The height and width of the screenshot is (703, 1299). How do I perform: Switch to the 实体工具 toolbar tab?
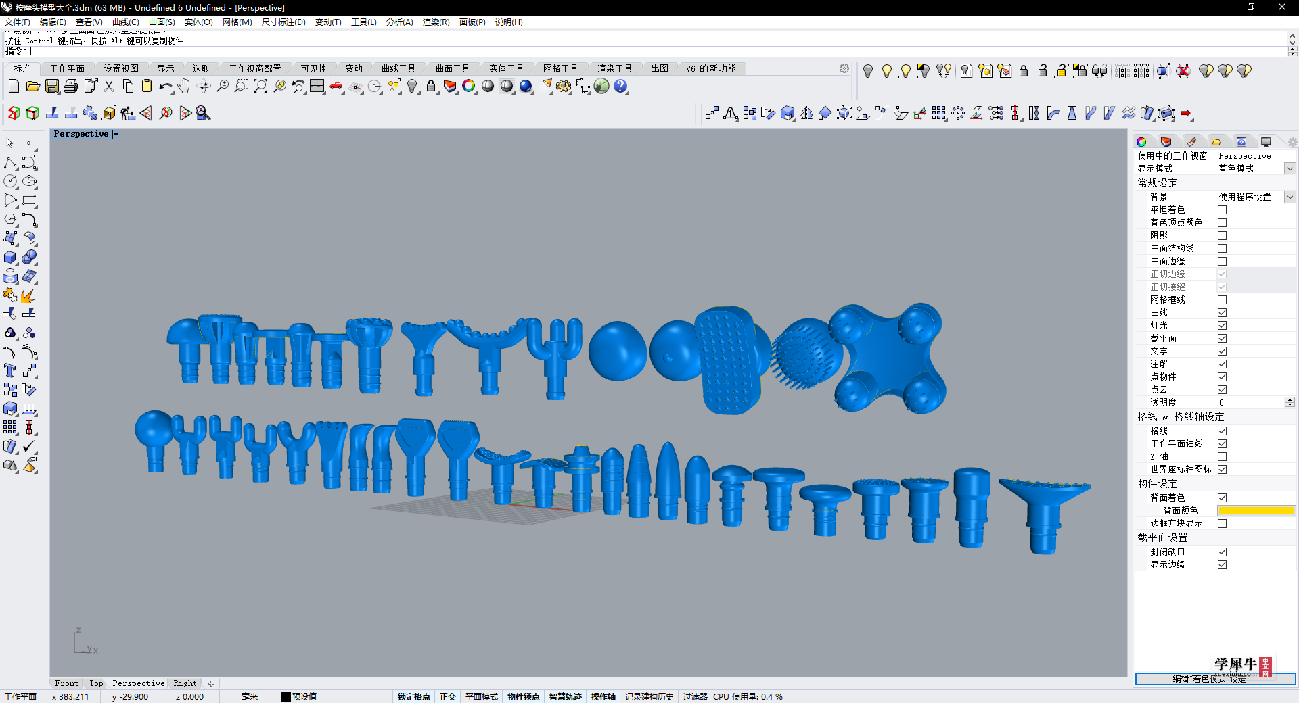(507, 68)
